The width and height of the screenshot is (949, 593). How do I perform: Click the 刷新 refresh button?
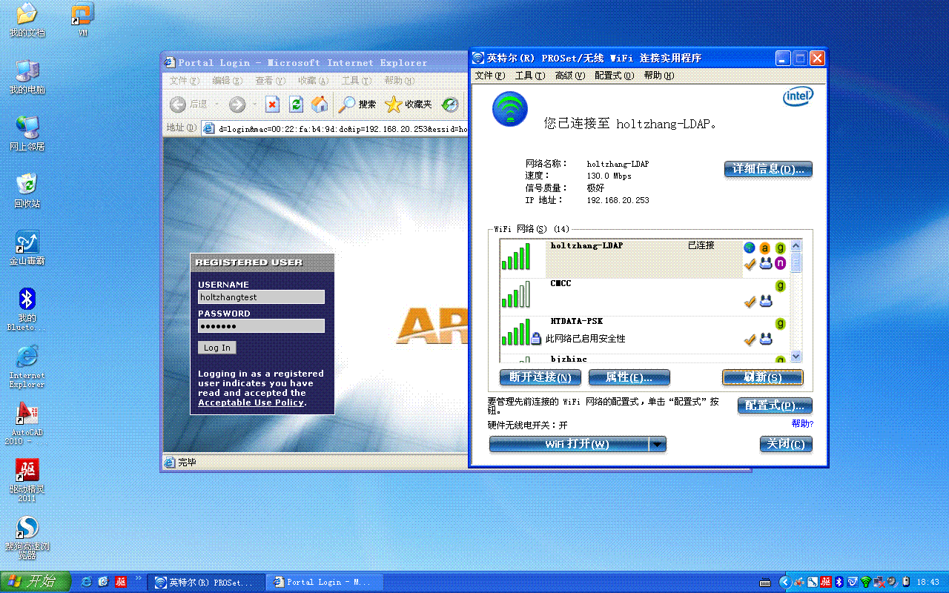pos(762,377)
